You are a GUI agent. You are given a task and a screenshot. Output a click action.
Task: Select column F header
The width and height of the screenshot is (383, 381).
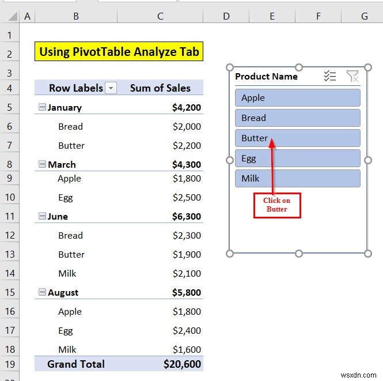point(318,16)
